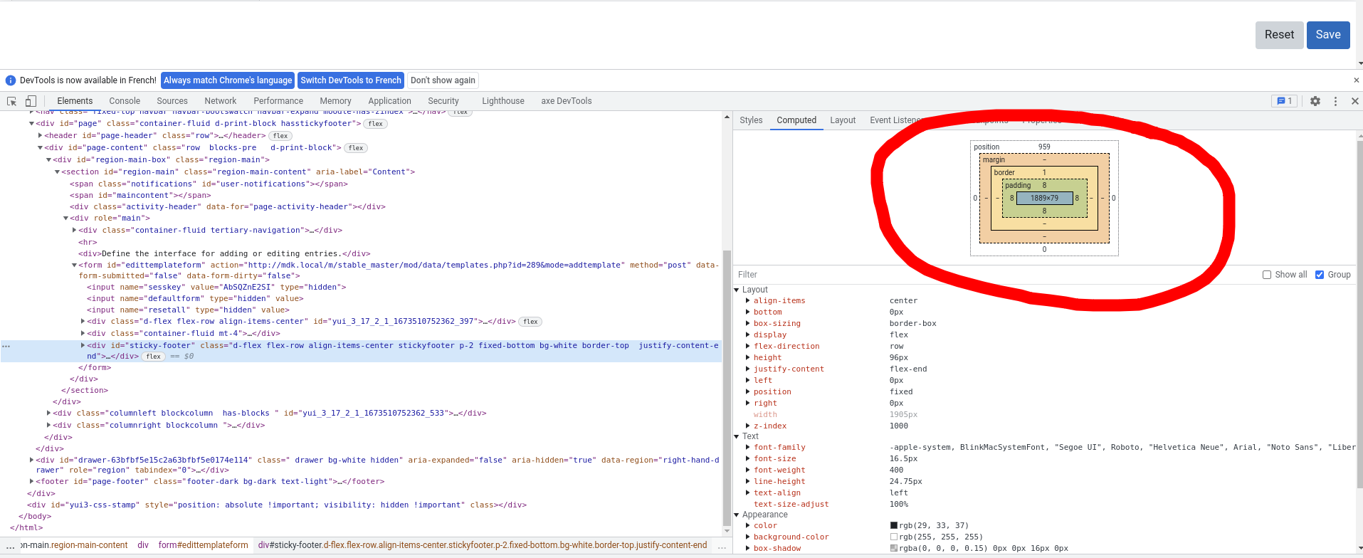Click the black color swatch for color
Viewport: 1363px width, 558px height.
pyautogui.click(x=894, y=525)
